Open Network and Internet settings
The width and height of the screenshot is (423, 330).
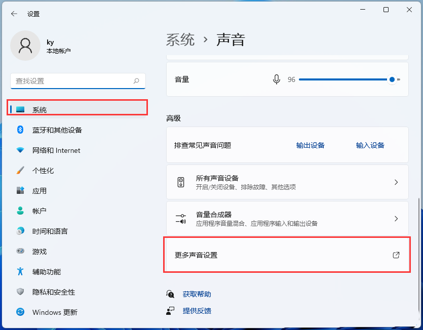(x=56, y=150)
